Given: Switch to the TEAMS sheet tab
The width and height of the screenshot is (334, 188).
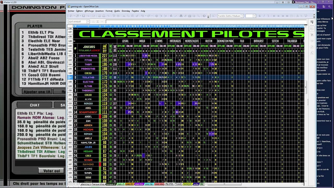Looking at the screenshot, I should [178, 184].
